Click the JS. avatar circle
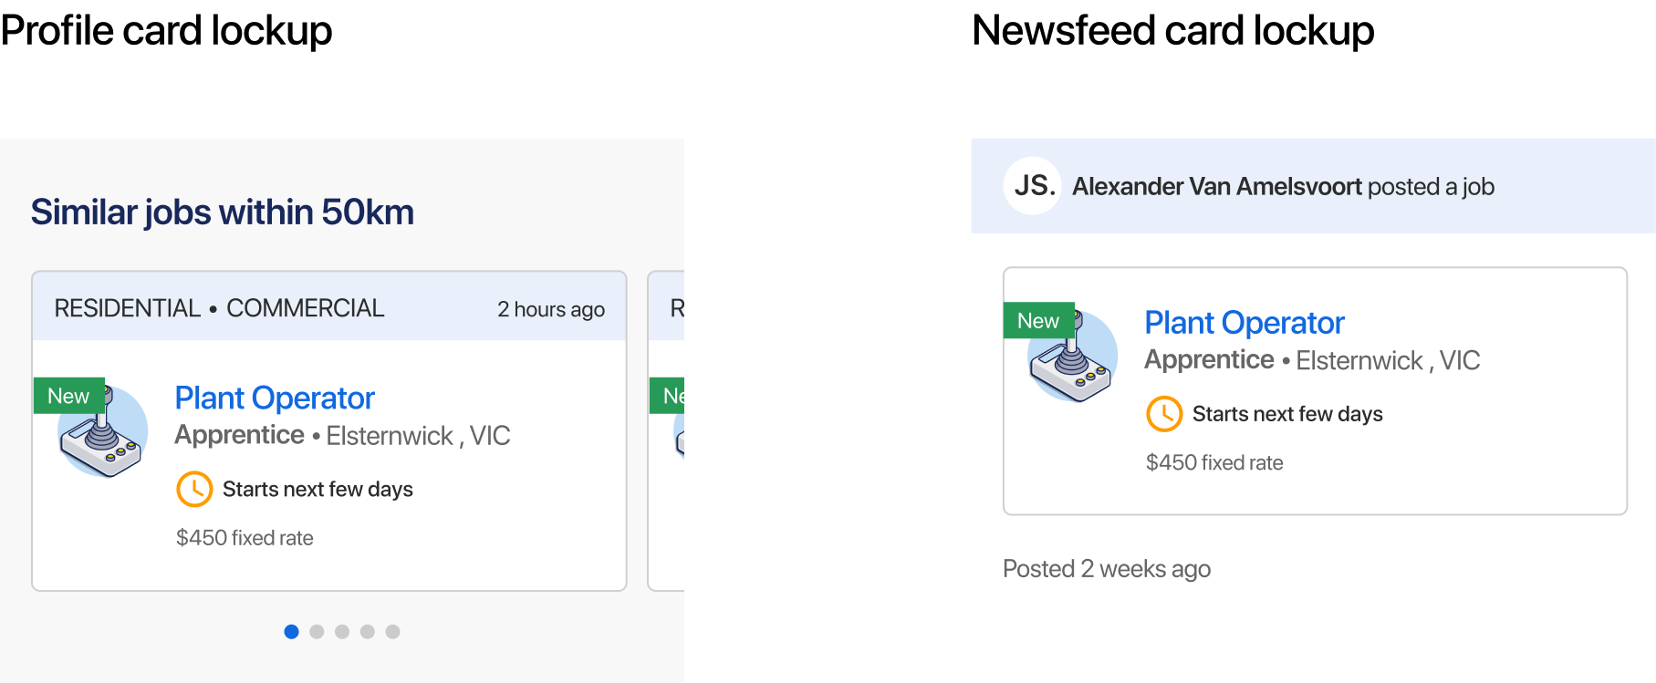Screen dimensions: 1656x683 pos(1033,186)
